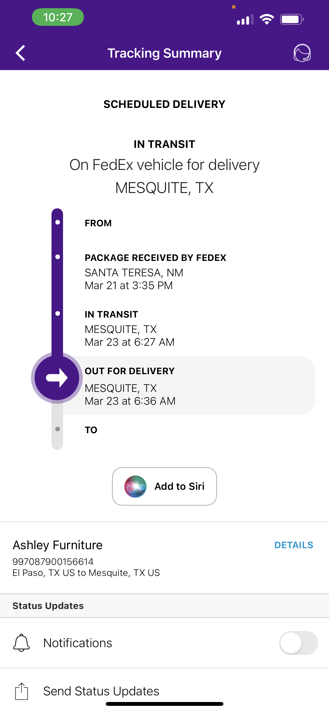Screen dimensions: 329x712
Task: Select the Notifications row label
Action: [x=78, y=643]
